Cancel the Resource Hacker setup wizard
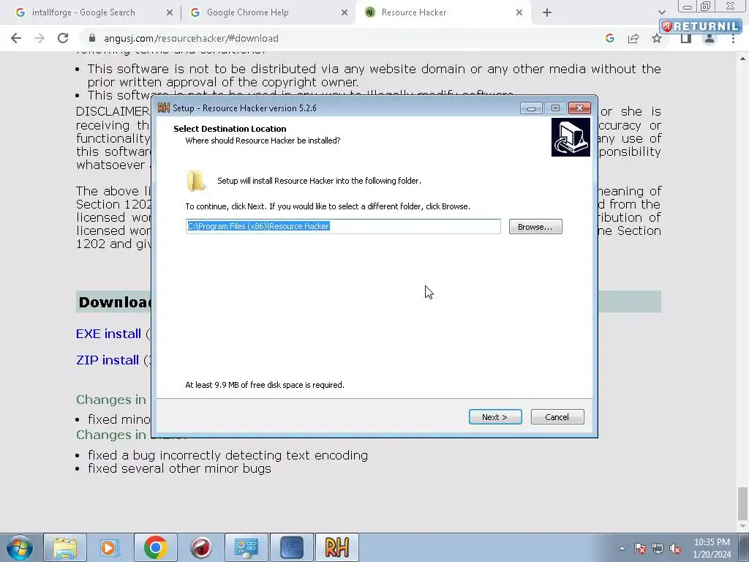The width and height of the screenshot is (749, 562). point(557,416)
